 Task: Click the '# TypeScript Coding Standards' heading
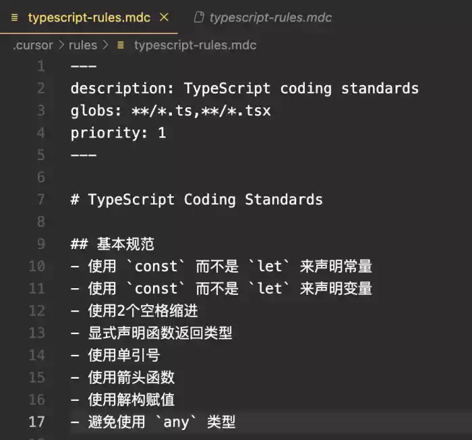tap(196, 200)
